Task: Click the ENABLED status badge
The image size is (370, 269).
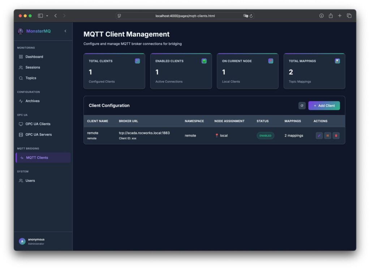Action: (x=265, y=136)
